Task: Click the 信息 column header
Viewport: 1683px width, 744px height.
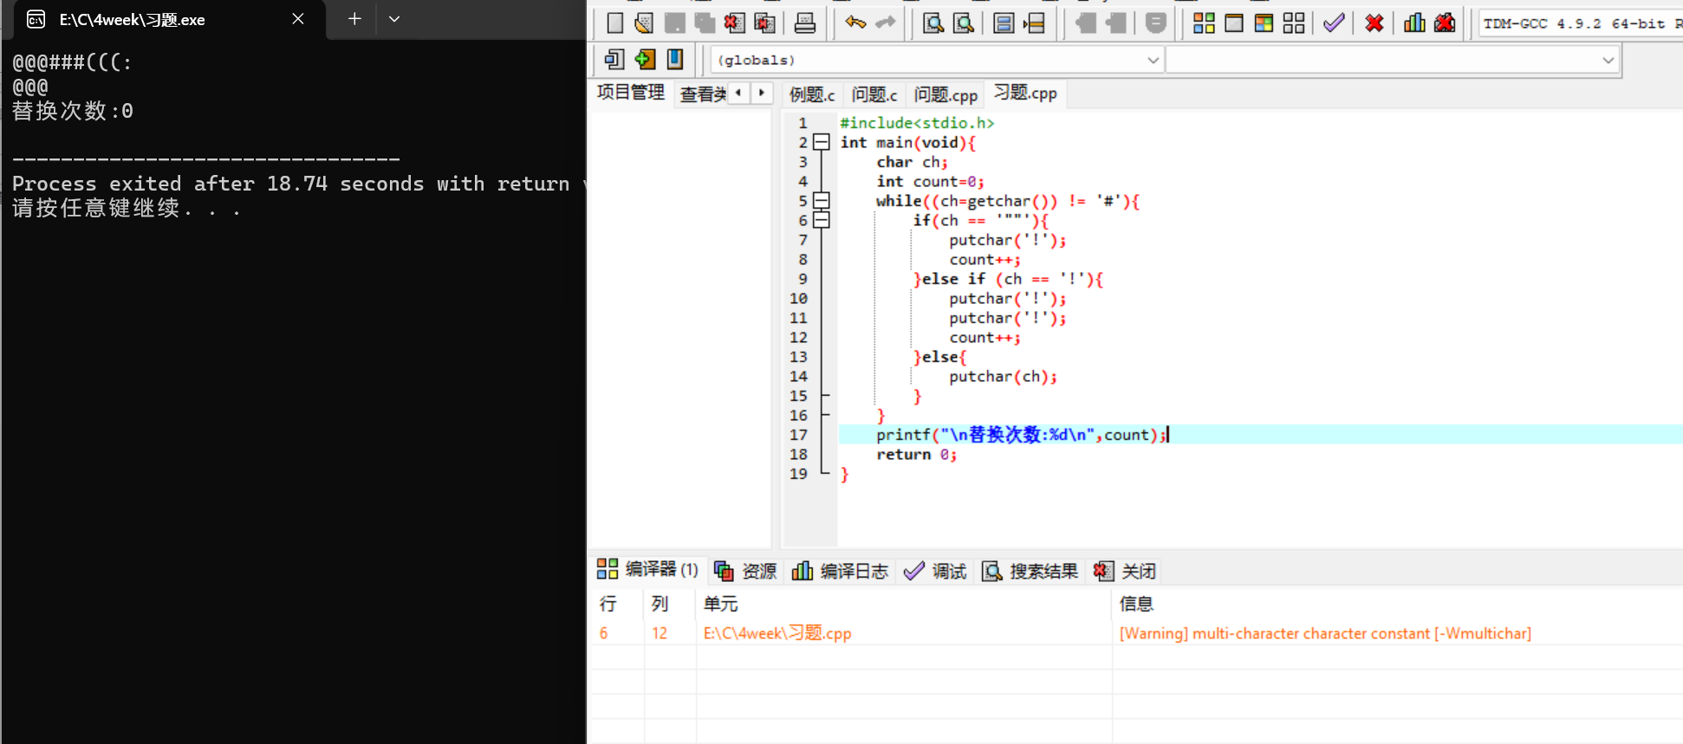Action: pos(1398,604)
